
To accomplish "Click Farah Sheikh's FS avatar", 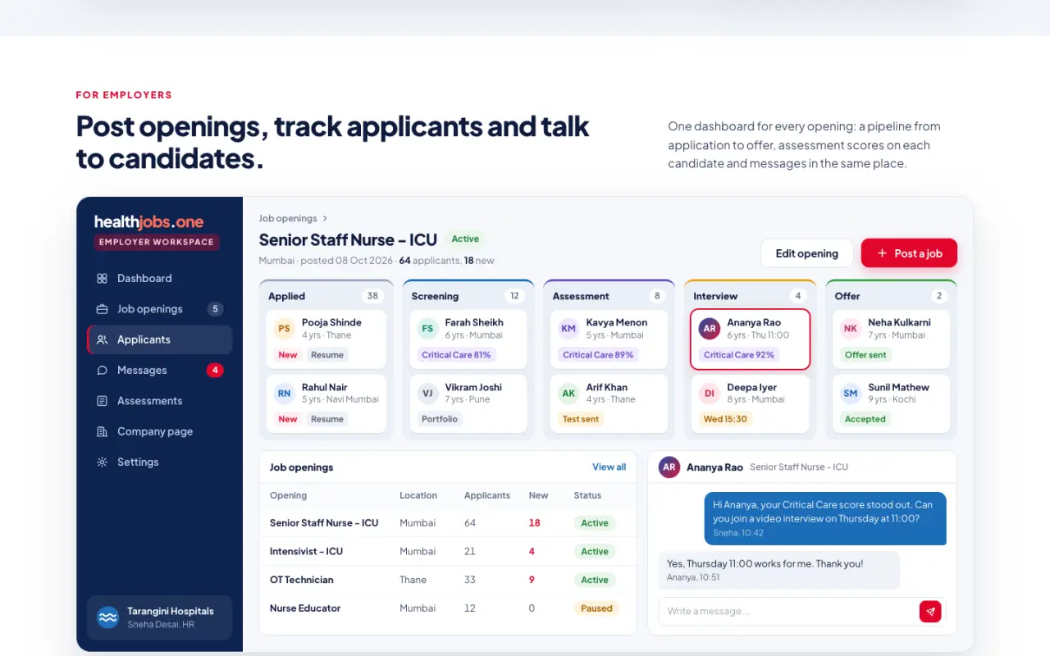I will 427,329.
